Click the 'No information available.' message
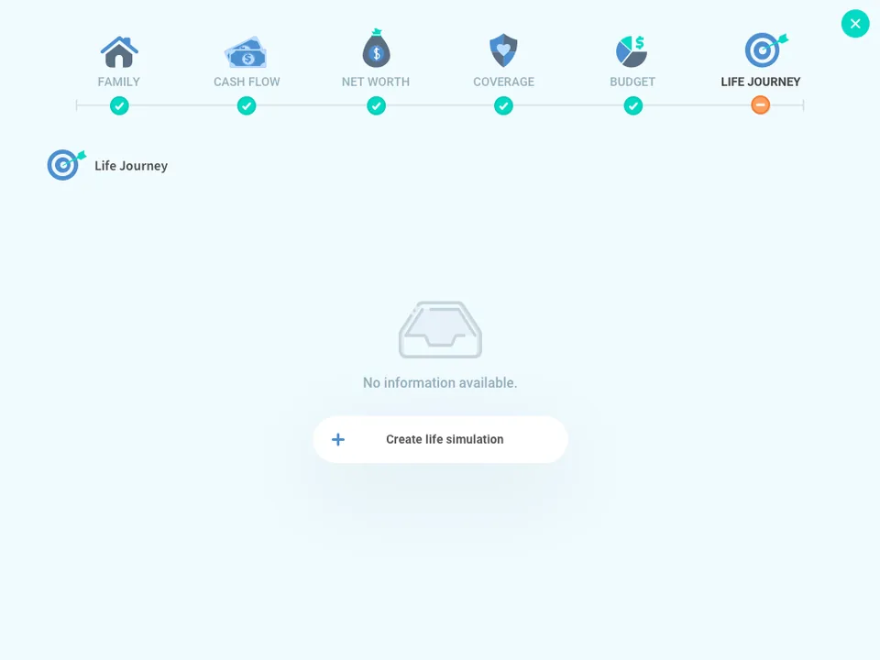The width and height of the screenshot is (880, 660). (440, 383)
